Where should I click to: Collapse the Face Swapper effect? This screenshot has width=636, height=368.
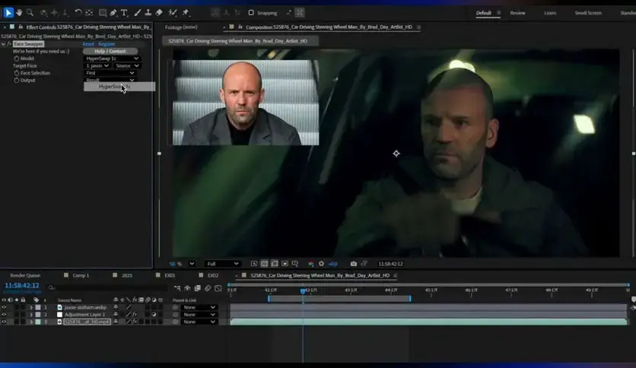click(x=4, y=44)
